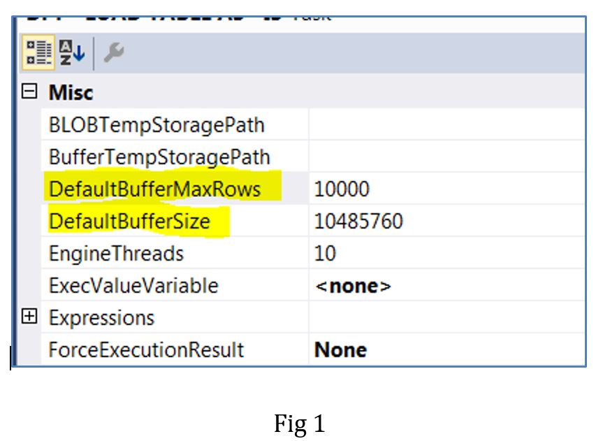Viewport: 603px width, 441px height.
Task: Select the ExecValueVariable property name
Action: (x=133, y=285)
